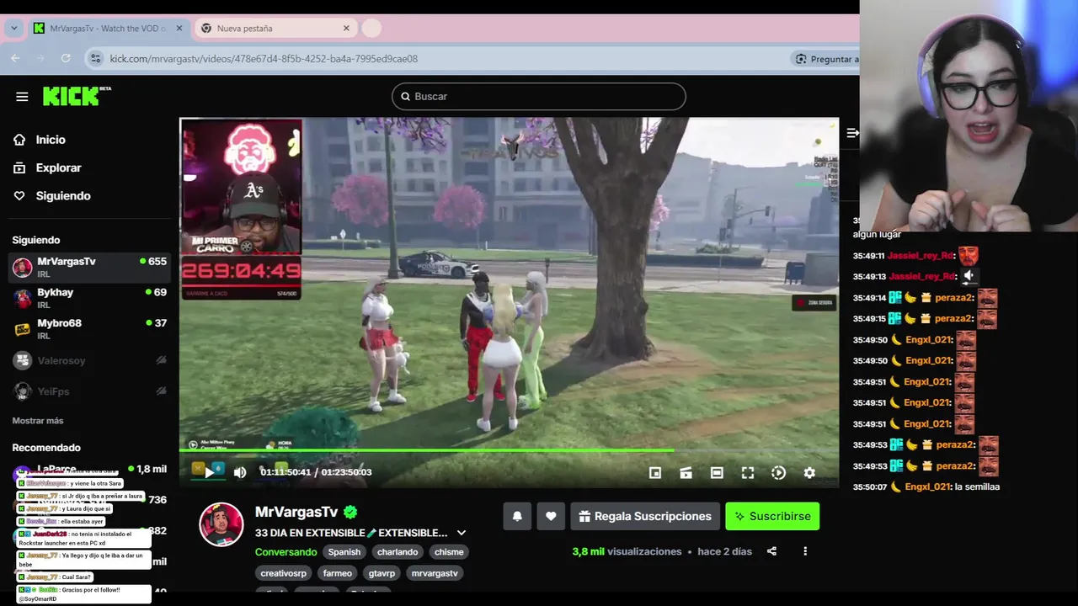The height and width of the screenshot is (606, 1078).
Task: Select the gtavrp tag
Action: [382, 573]
